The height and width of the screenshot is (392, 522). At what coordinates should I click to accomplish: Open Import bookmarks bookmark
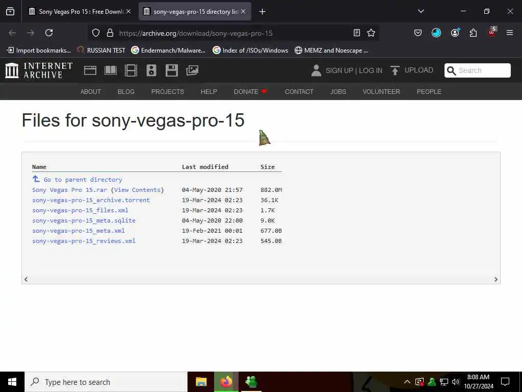tap(39, 51)
